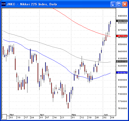The width and height of the screenshot is (129, 121).
Task: Click the Mar month label on time axis
Action: [12, 115]
